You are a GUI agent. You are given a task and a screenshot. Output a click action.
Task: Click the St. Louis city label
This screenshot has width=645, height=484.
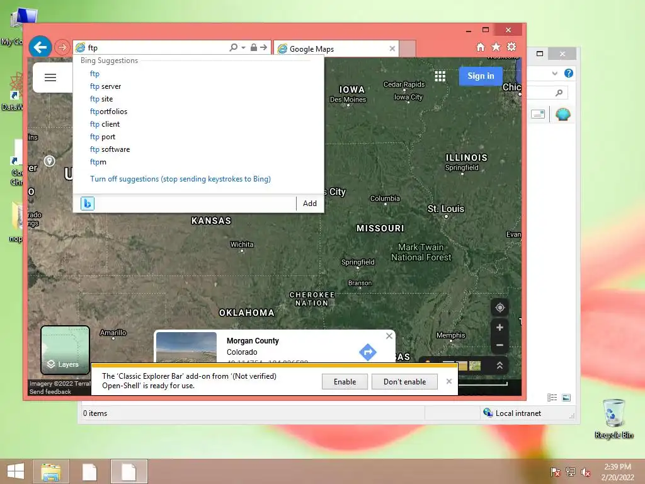[446, 209]
